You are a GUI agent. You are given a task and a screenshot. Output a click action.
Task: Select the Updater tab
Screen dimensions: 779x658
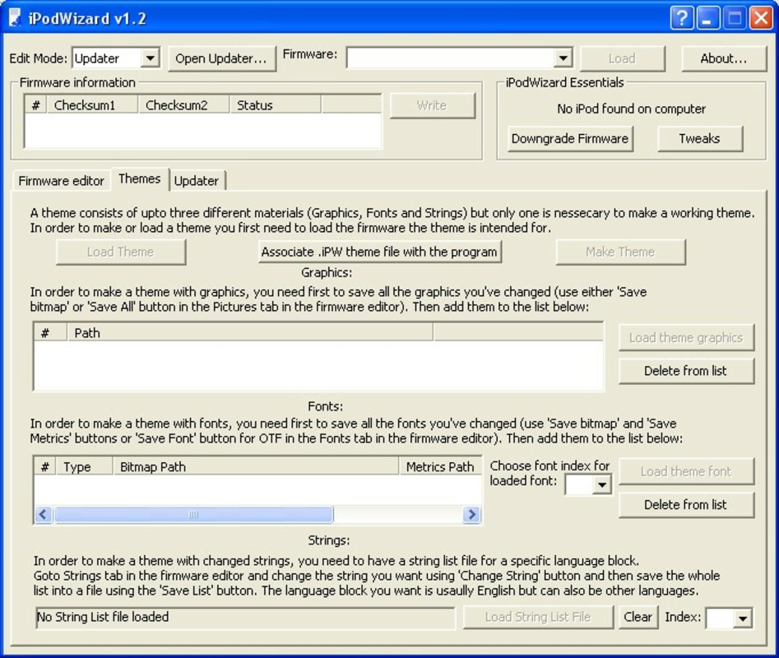(197, 180)
